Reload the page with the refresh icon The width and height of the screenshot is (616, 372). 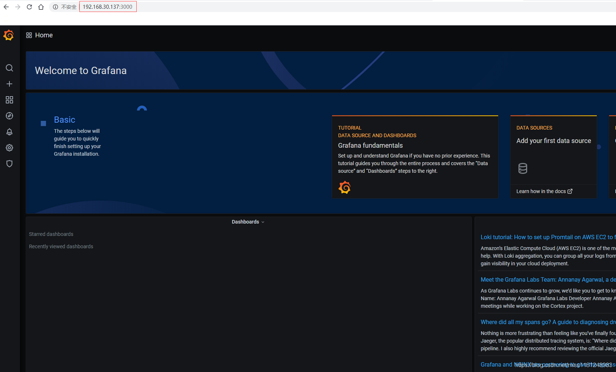click(x=29, y=7)
